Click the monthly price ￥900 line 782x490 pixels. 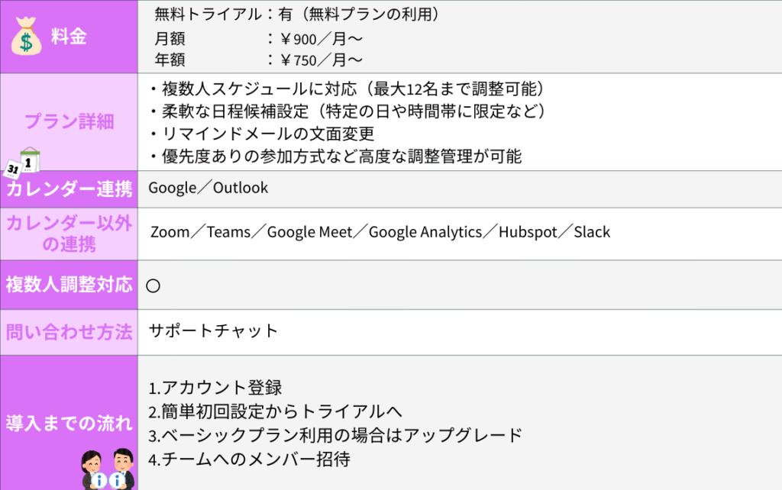tap(258, 39)
